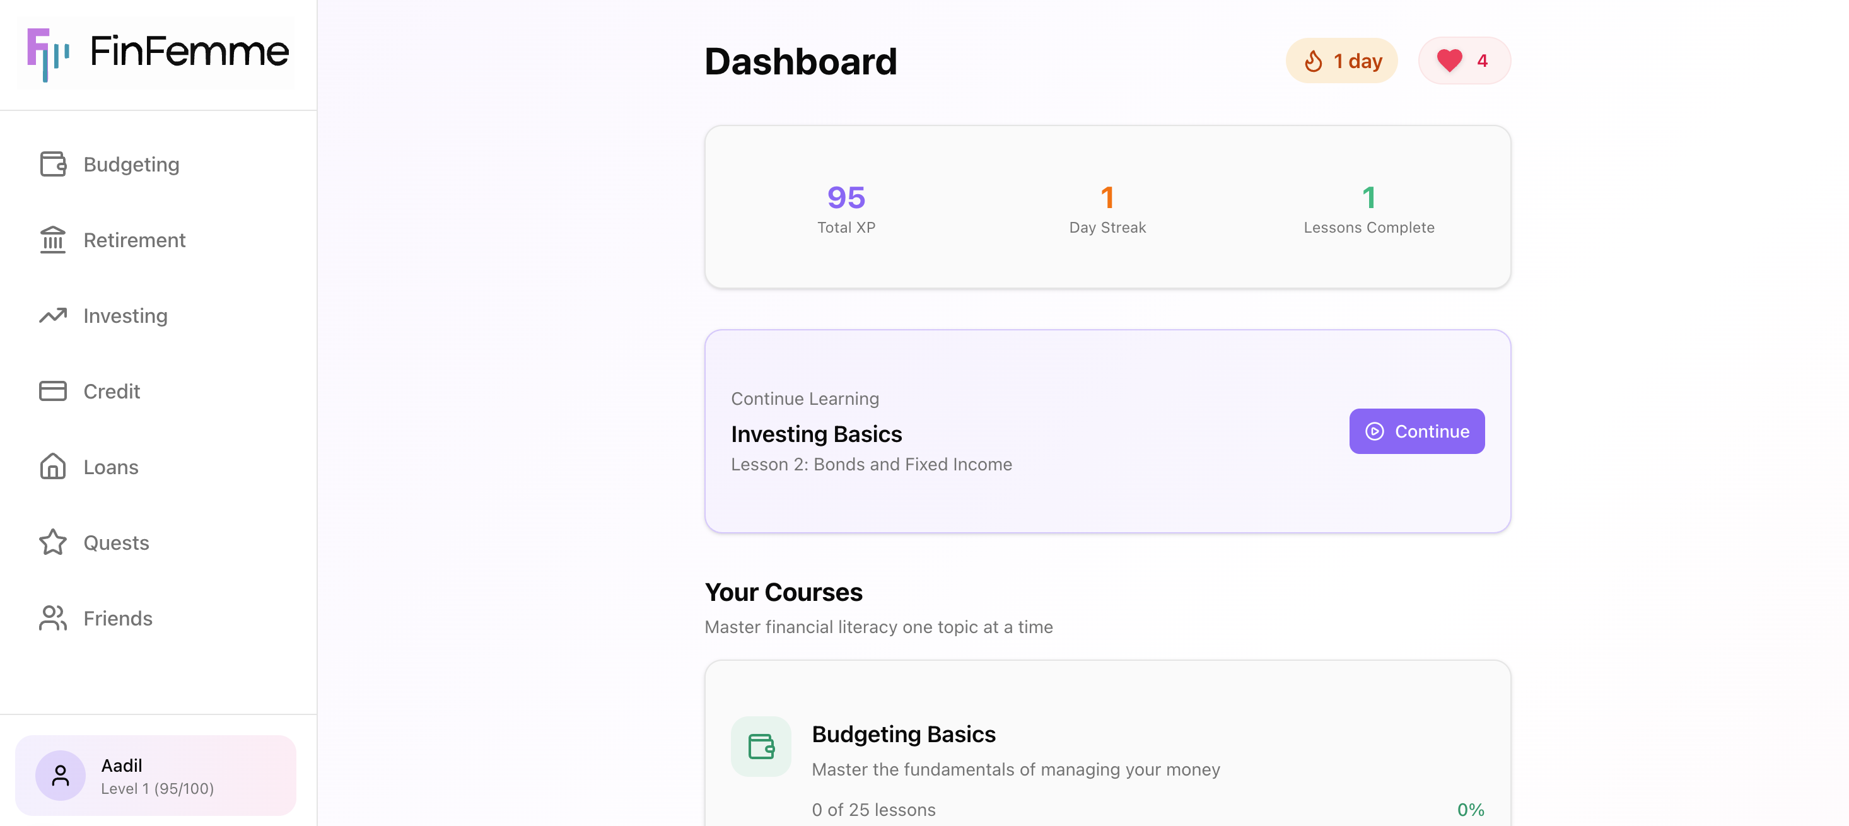Viewport: 1849px width, 826px height.
Task: Click the Retirement bank building icon
Action: tap(52, 240)
